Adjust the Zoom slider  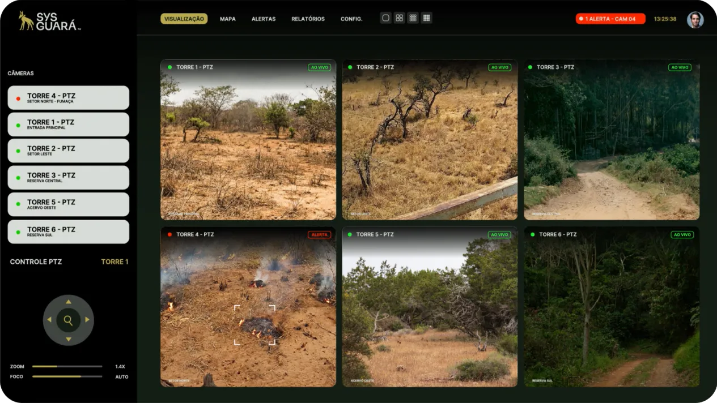(67, 366)
